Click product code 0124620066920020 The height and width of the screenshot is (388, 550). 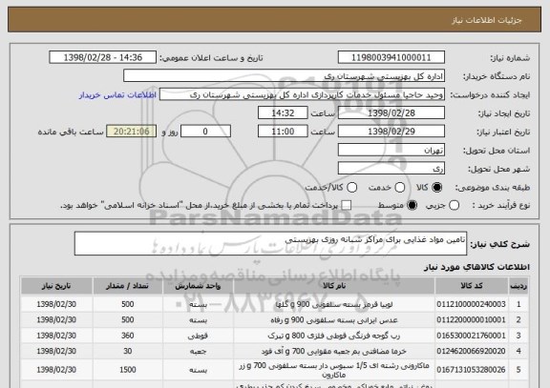tap(471, 351)
